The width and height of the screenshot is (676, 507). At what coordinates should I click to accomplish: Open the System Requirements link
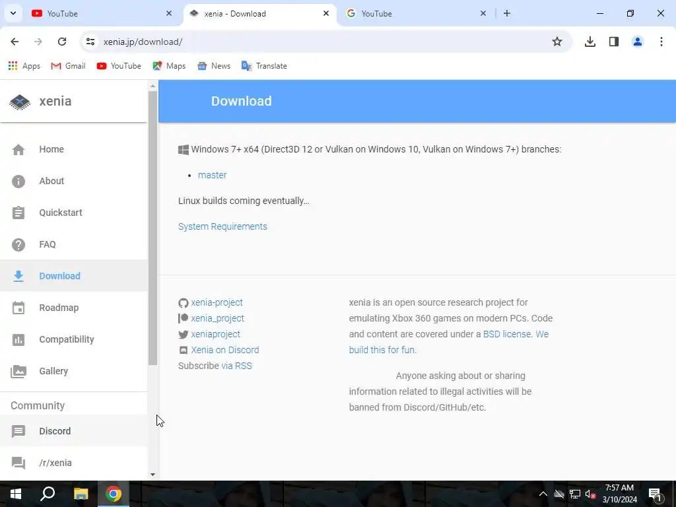click(x=222, y=227)
